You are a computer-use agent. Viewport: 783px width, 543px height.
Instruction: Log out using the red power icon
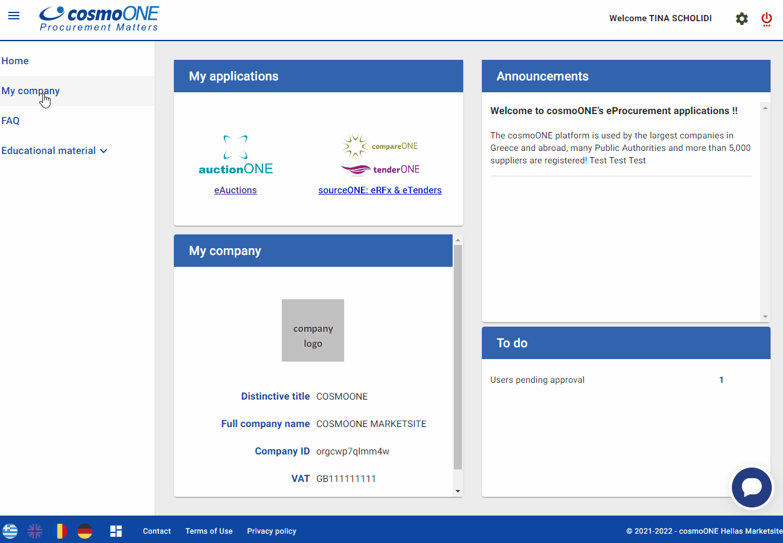(x=767, y=19)
